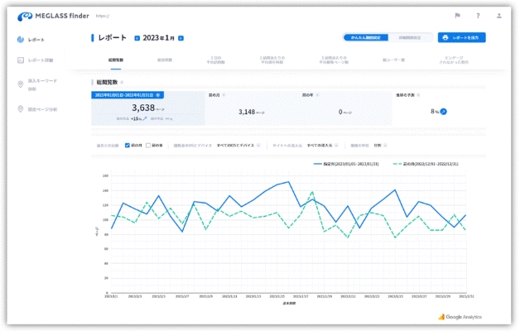520x331 pixels.
Task: Expand the すべてのOSとデバイス dropdown
Action: click(x=238, y=146)
